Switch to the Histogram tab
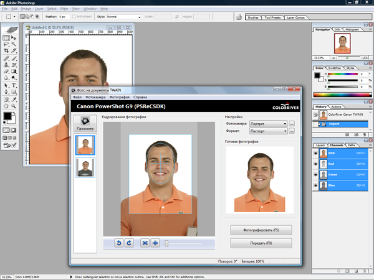This screenshot has width=374, height=280. 352,29
